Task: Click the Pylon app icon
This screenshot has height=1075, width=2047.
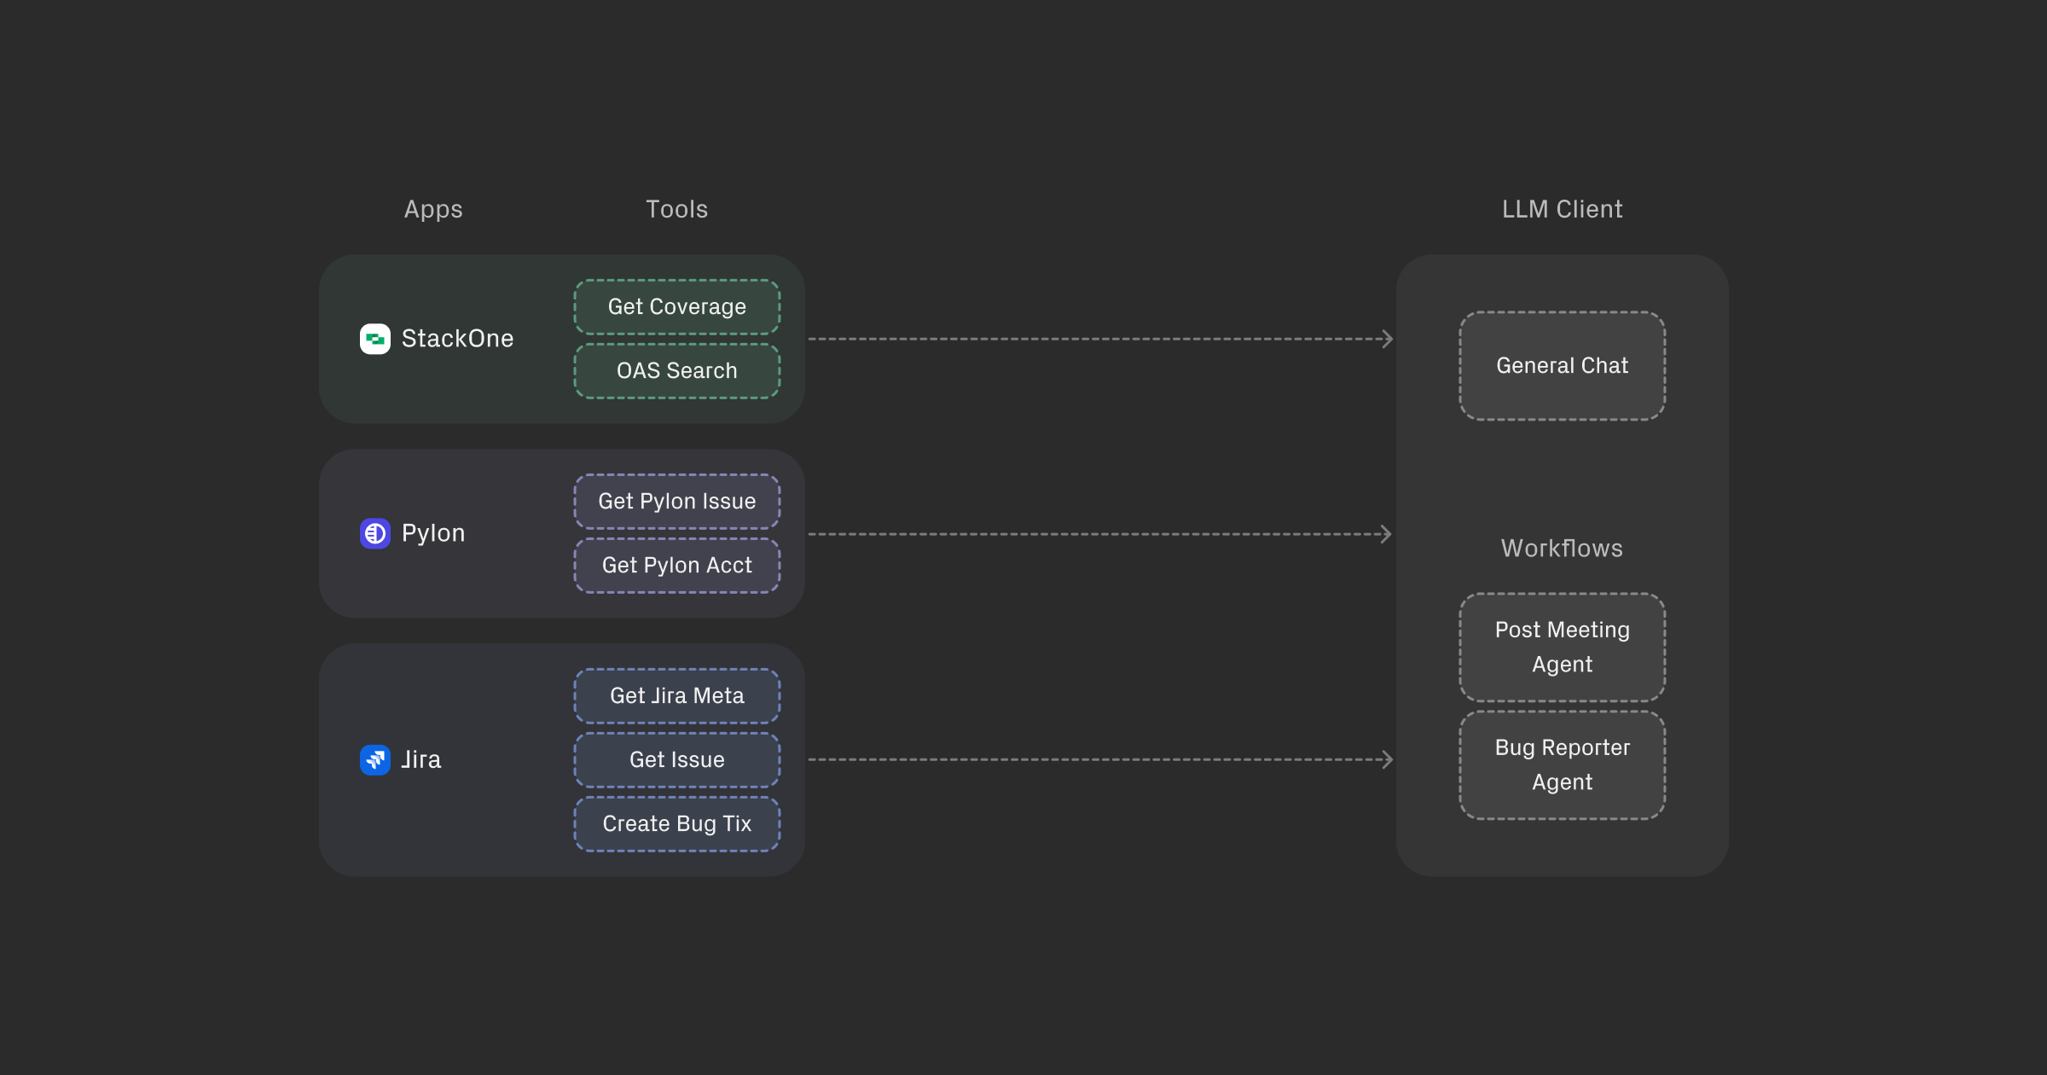Action: [x=375, y=533]
